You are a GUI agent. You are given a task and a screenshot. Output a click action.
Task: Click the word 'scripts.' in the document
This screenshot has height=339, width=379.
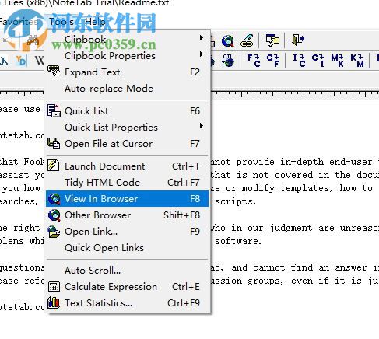pos(236,201)
